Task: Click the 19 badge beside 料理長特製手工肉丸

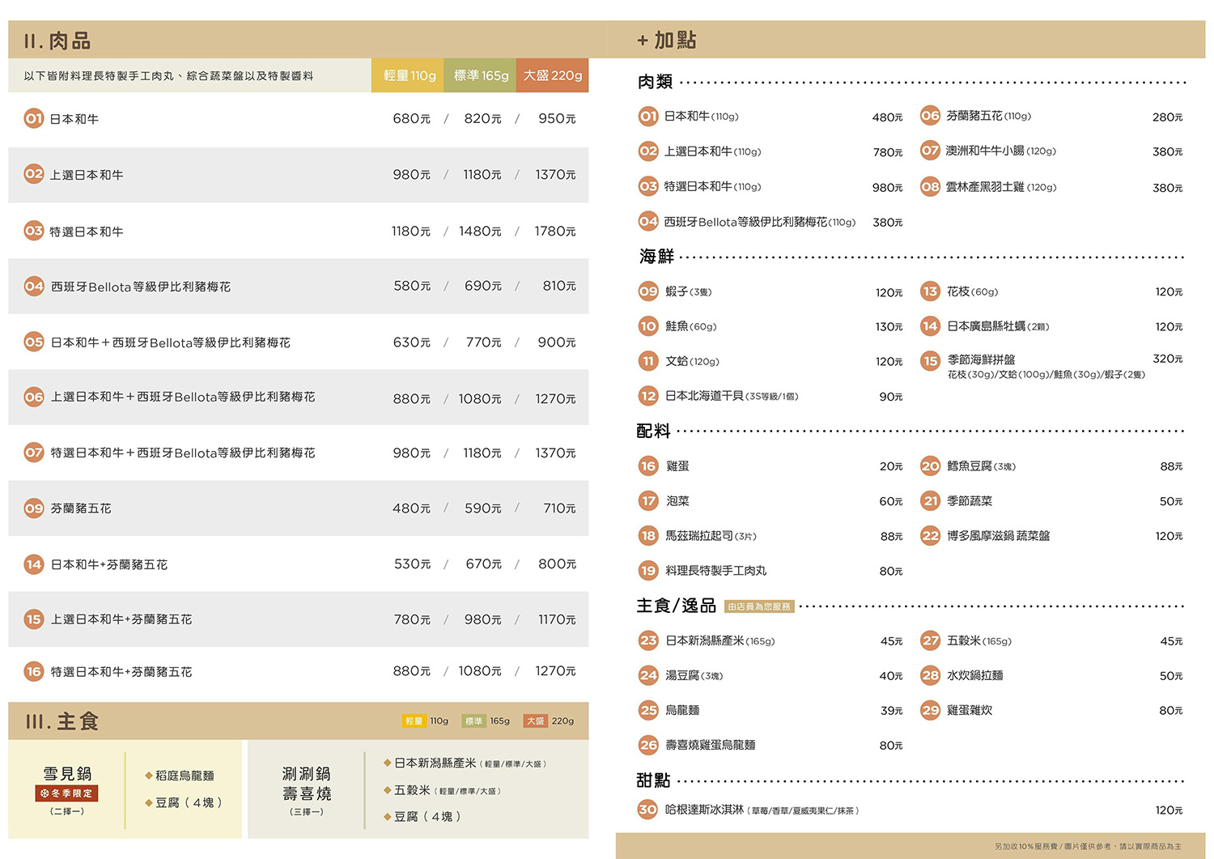Action: (648, 571)
